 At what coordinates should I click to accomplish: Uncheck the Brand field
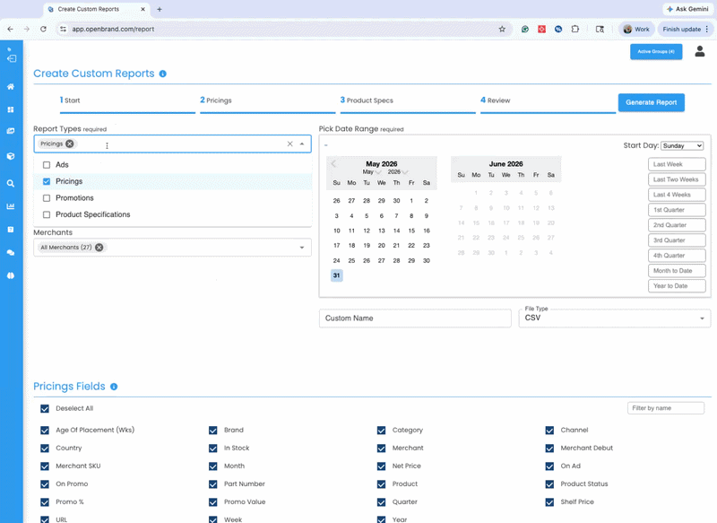point(213,430)
